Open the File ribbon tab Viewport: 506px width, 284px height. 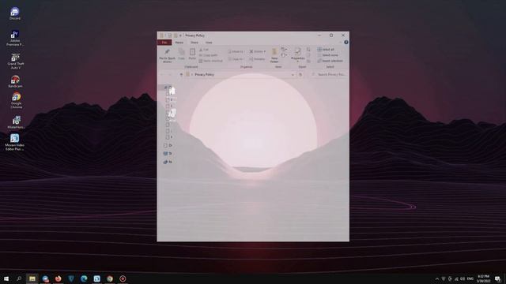pos(164,43)
